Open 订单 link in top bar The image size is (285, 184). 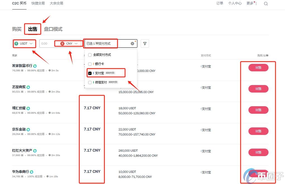click(x=220, y=3)
